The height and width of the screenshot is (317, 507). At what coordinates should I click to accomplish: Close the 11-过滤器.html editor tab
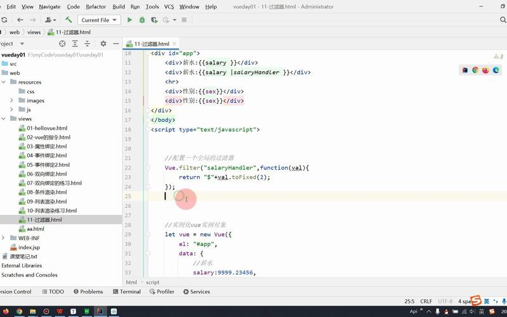[x=174, y=44]
